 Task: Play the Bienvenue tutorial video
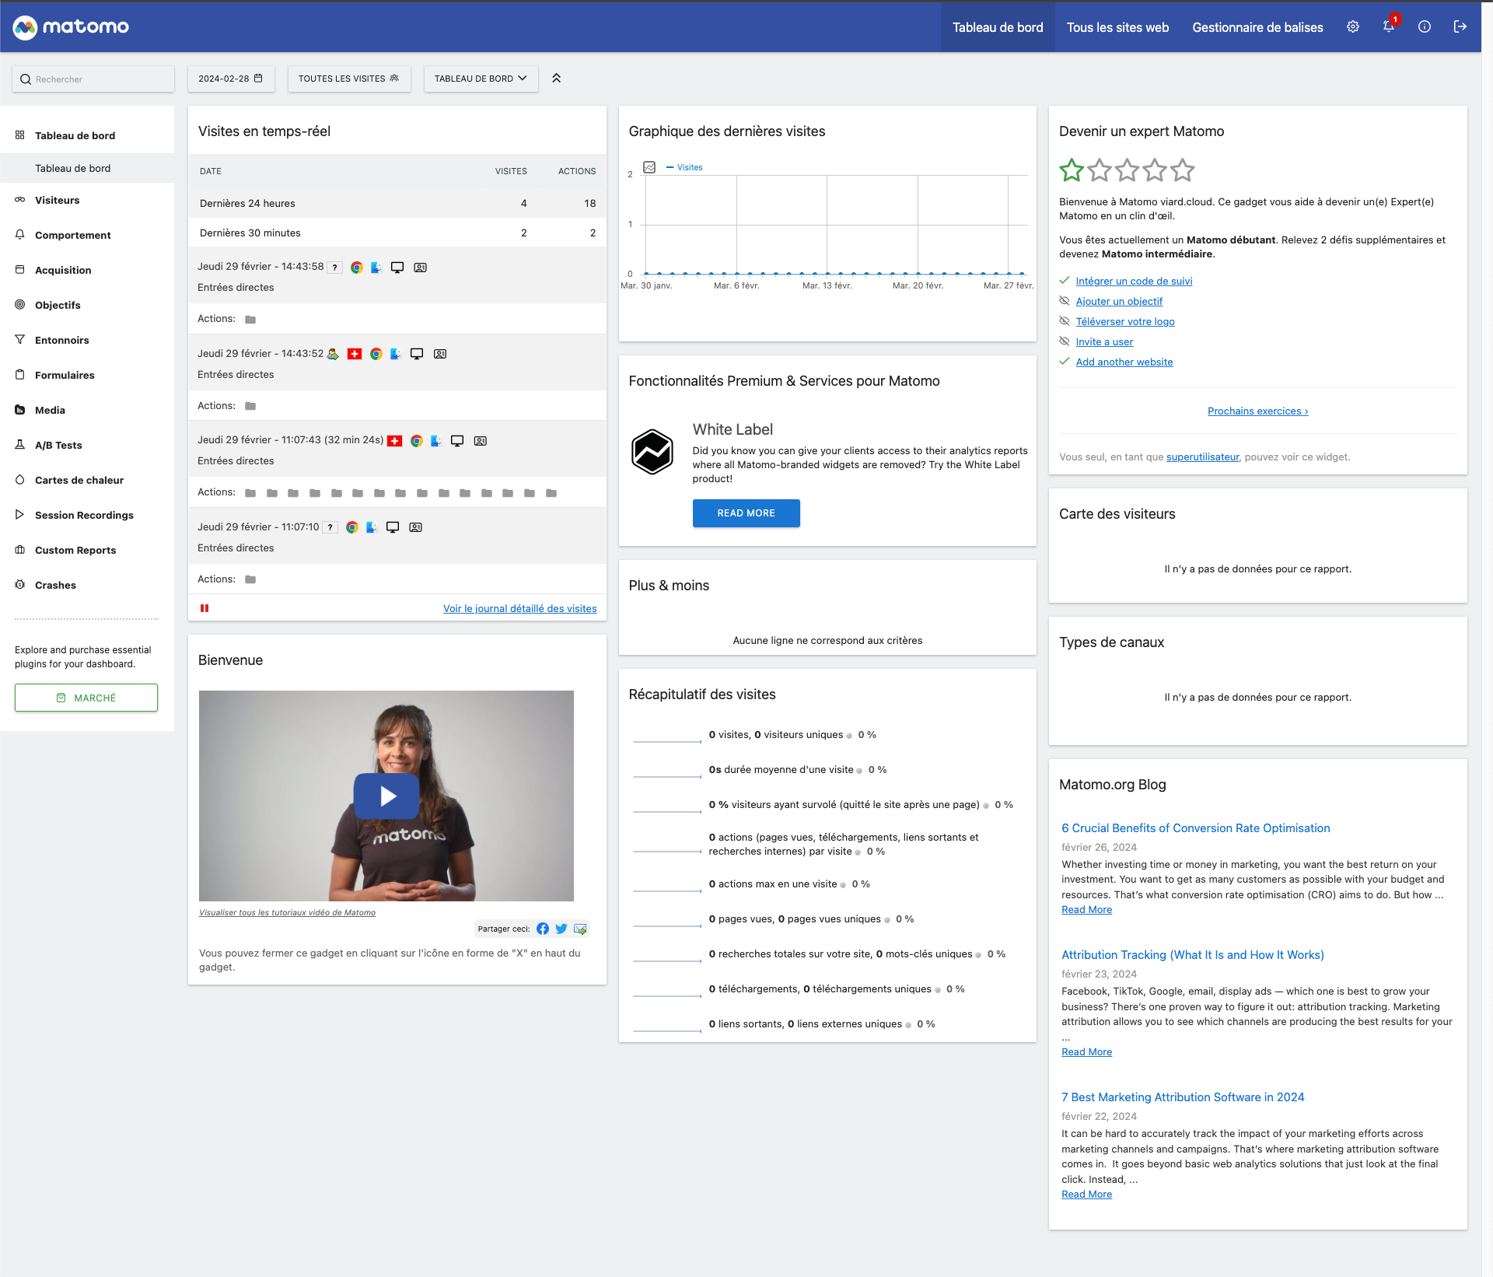point(386,795)
